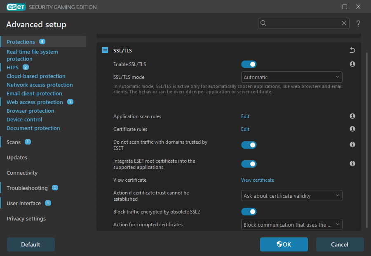Open Updates section in sidebar
The image size is (371, 256).
[x=17, y=158]
